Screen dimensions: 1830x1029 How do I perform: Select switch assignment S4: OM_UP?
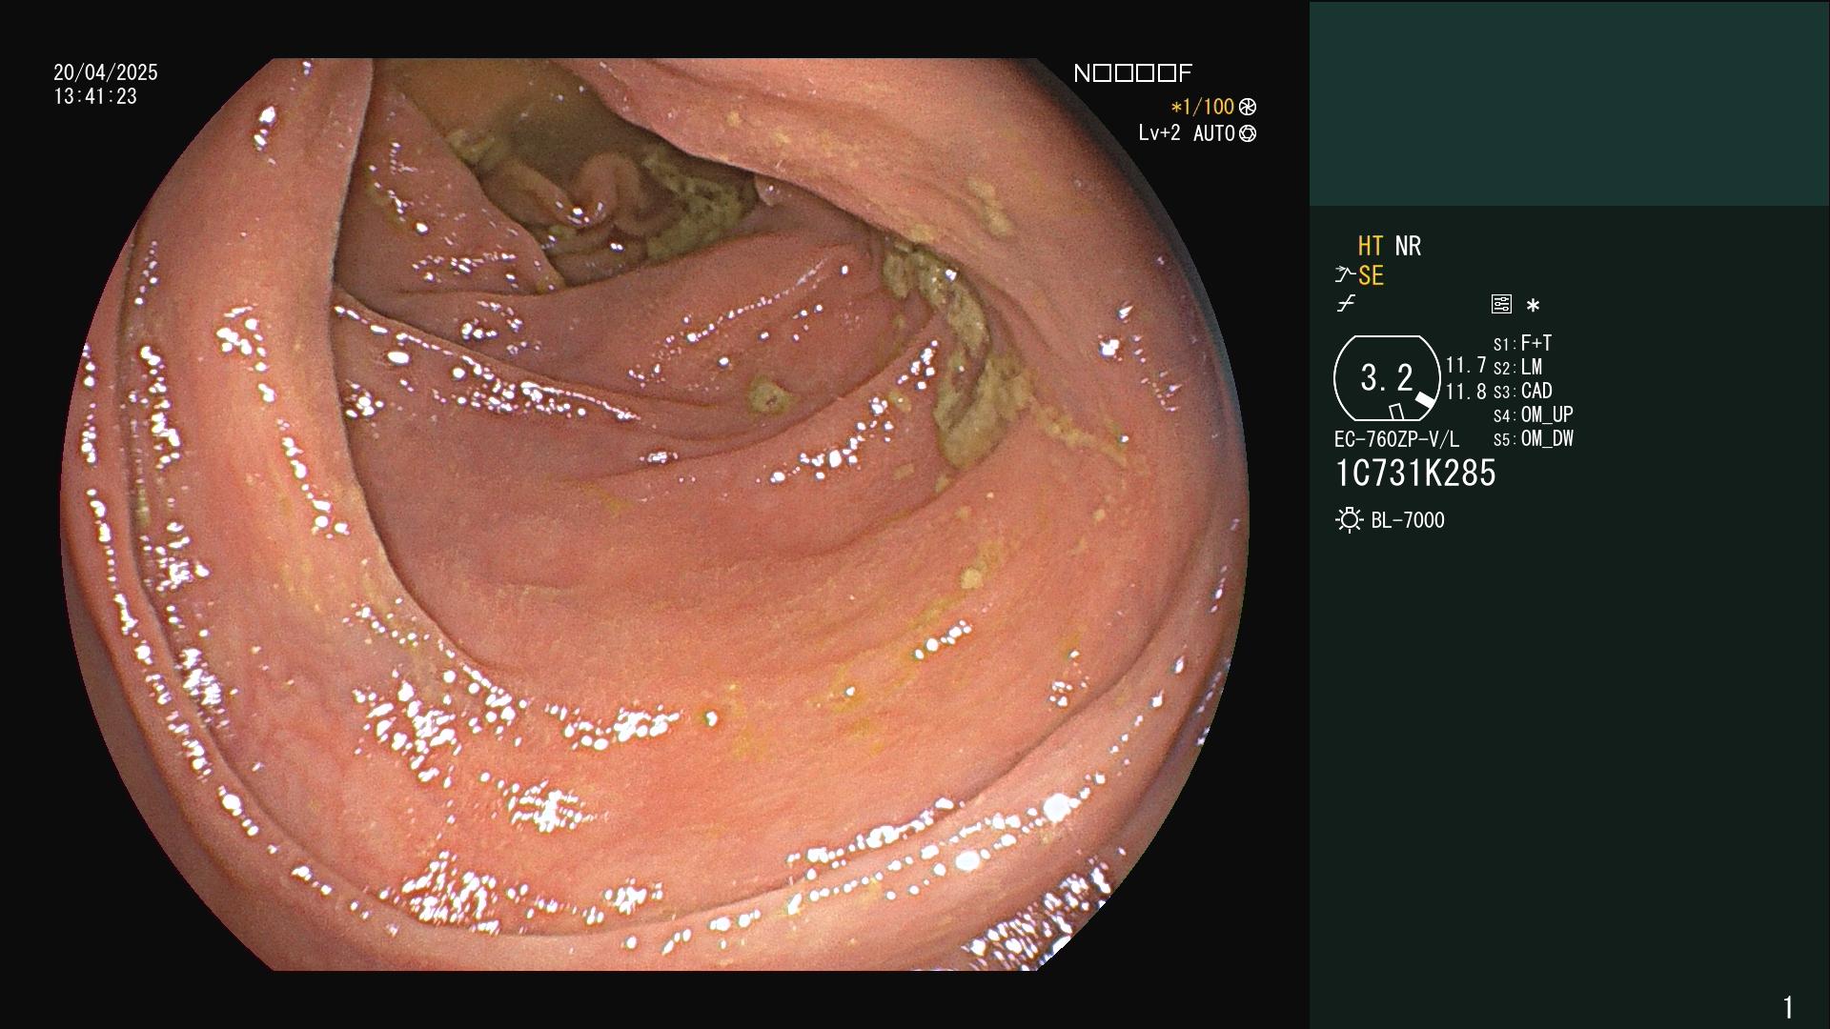[x=1533, y=414]
